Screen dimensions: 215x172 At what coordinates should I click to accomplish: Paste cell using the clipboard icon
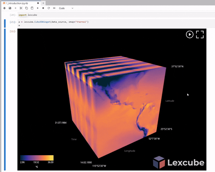pyautogui.click(x=32, y=8)
